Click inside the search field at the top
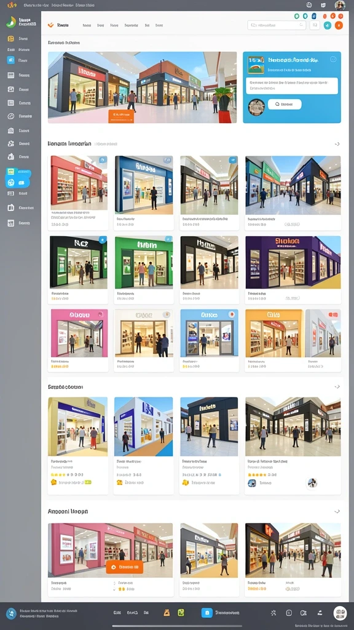The image size is (354, 630). click(277, 25)
